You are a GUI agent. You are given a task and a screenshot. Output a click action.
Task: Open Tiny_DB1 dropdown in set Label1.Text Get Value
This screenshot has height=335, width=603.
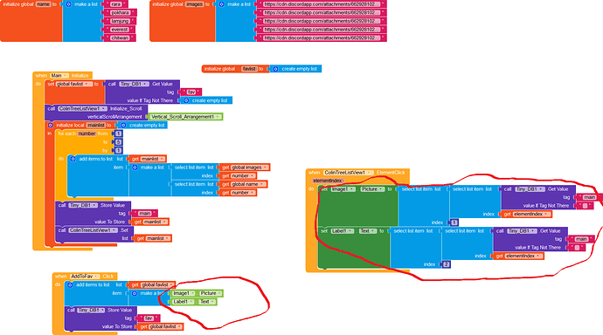click(x=532, y=231)
